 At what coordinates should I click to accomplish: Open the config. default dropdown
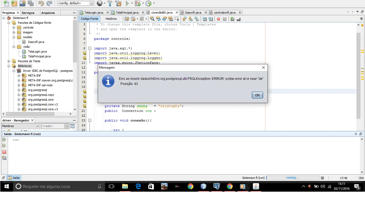[76, 3]
